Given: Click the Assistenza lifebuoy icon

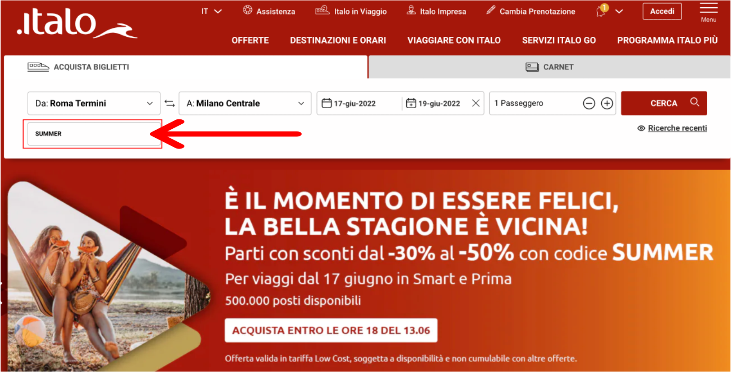Looking at the screenshot, I should 248,10.
